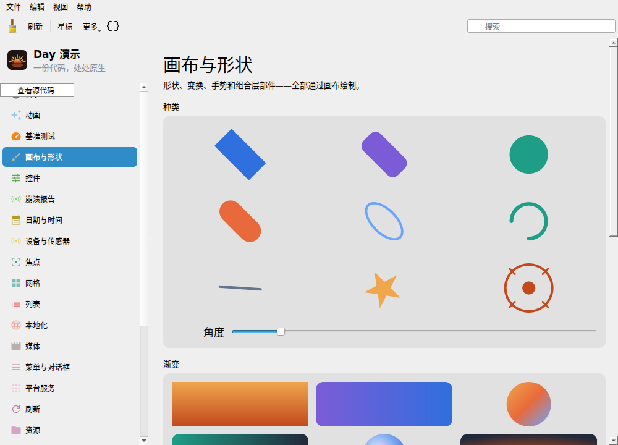Open 平台服务 via its dotted-grid icon
The width and height of the screenshot is (618, 445).
(16, 388)
